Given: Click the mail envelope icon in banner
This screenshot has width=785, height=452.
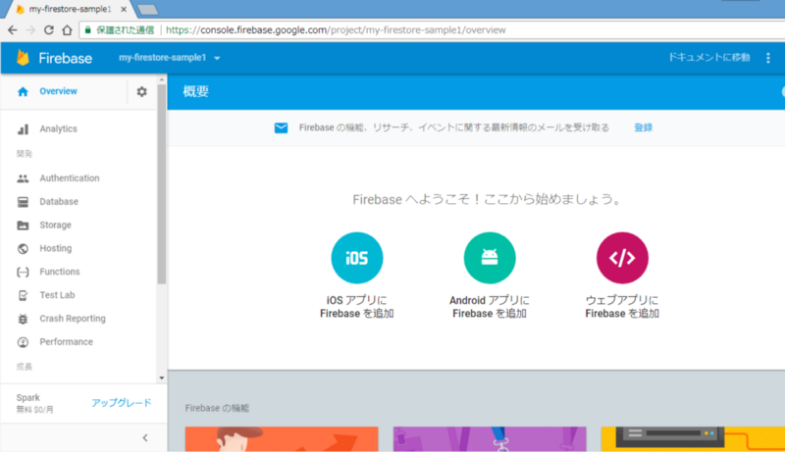Looking at the screenshot, I should [281, 128].
